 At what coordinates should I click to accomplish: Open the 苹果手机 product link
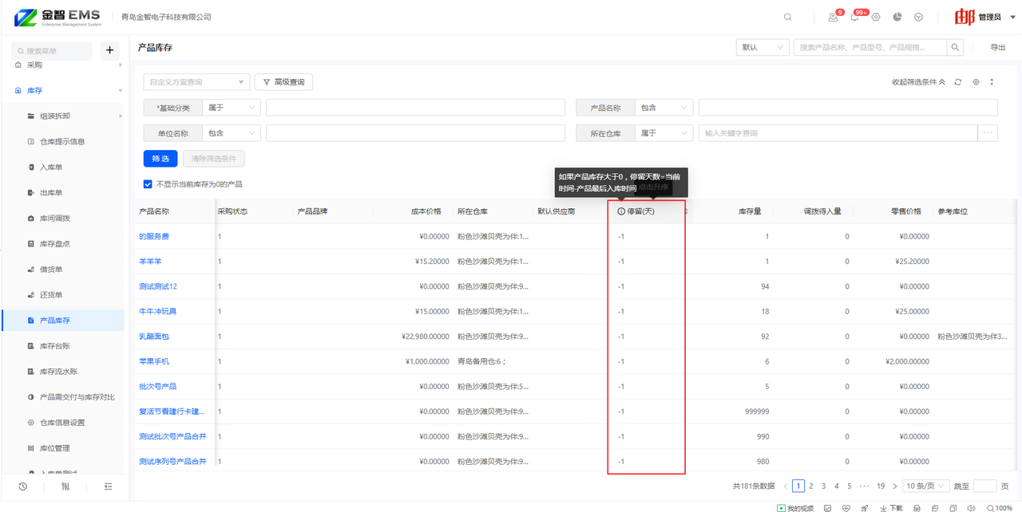[154, 361]
